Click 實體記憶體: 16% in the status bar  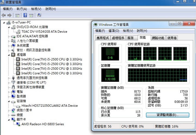[x=167, y=127]
